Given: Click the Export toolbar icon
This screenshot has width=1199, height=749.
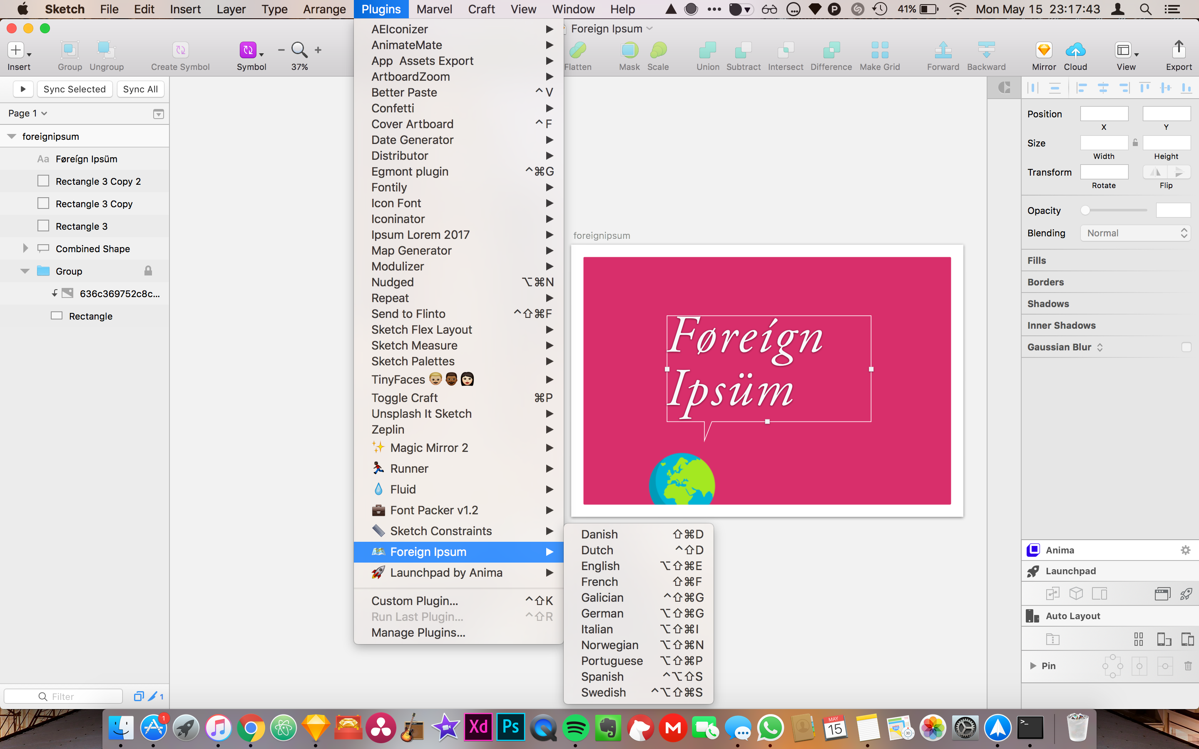Looking at the screenshot, I should point(1178,50).
